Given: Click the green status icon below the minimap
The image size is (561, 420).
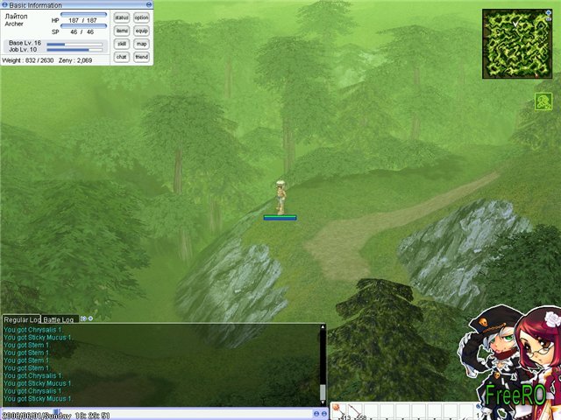Looking at the screenshot, I should [543, 102].
